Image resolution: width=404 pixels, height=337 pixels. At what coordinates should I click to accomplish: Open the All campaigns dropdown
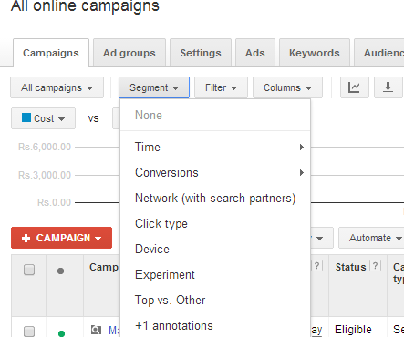pyautogui.click(x=57, y=87)
